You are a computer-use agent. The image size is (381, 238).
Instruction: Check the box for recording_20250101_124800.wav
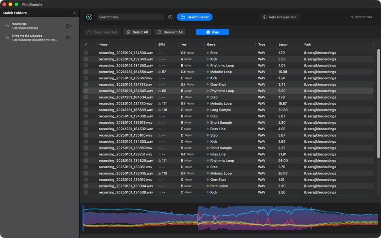[x=86, y=53]
